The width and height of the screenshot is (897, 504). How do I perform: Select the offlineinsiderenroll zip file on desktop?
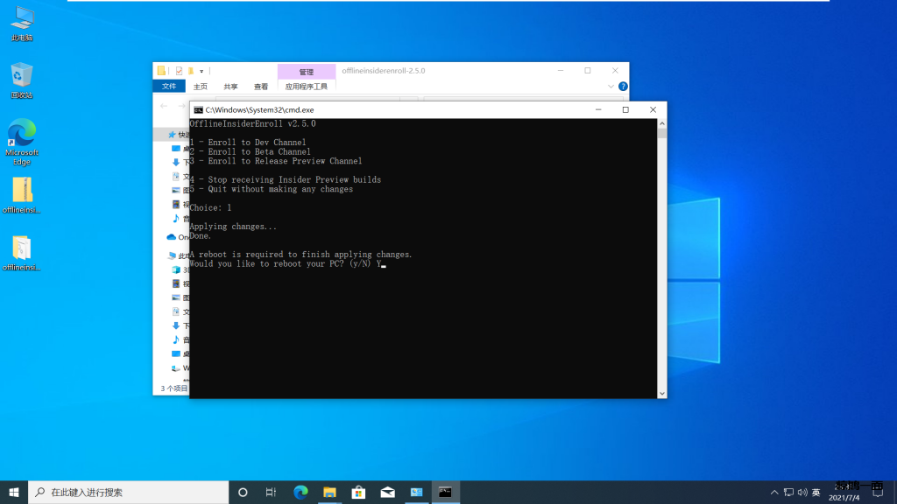pos(22,192)
